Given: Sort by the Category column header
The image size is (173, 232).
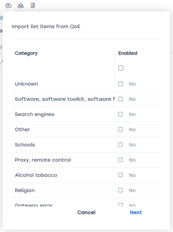Looking at the screenshot, I should [26, 53].
